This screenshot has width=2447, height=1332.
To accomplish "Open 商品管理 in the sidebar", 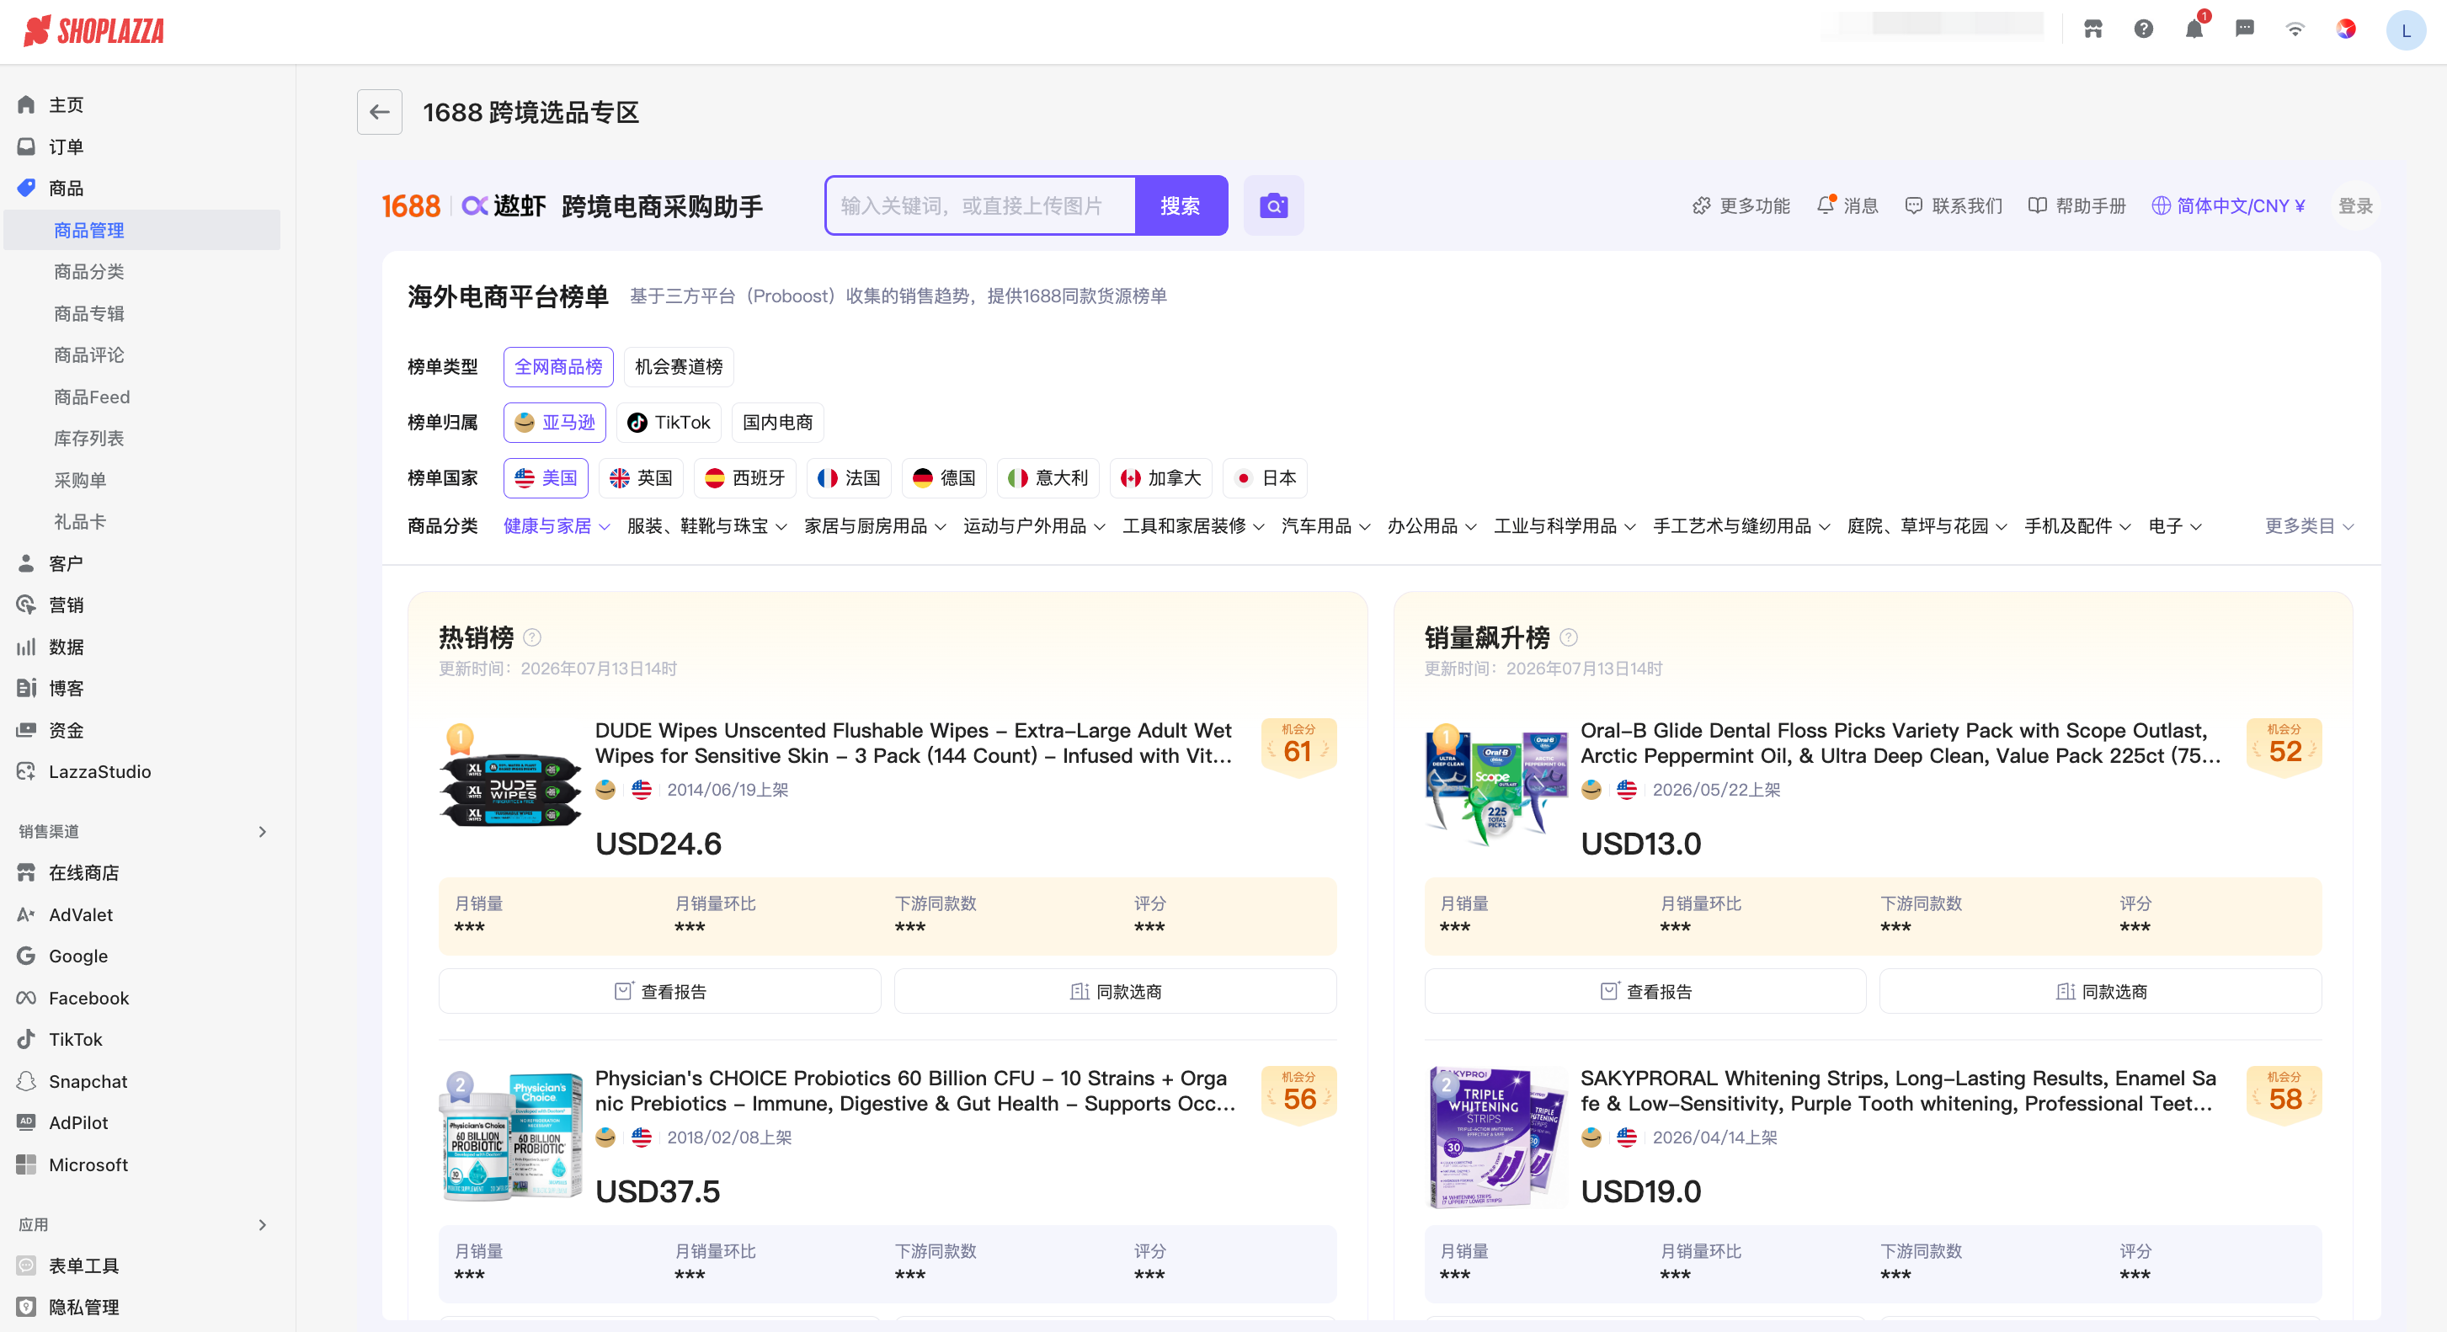I will 142,230.
